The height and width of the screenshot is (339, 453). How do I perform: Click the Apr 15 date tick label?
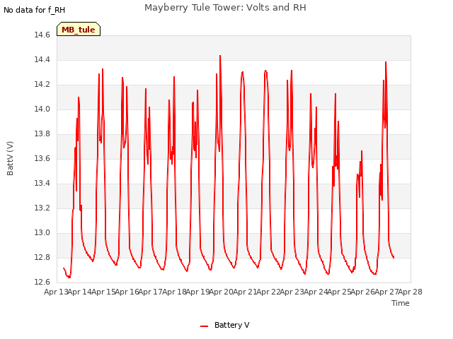point(104,292)
